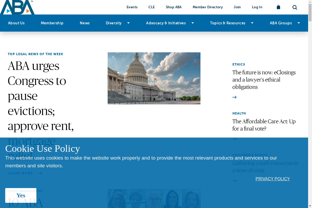The width and height of the screenshot is (312, 208).
Task: Accept cookies with Yes button
Action: click(21, 195)
